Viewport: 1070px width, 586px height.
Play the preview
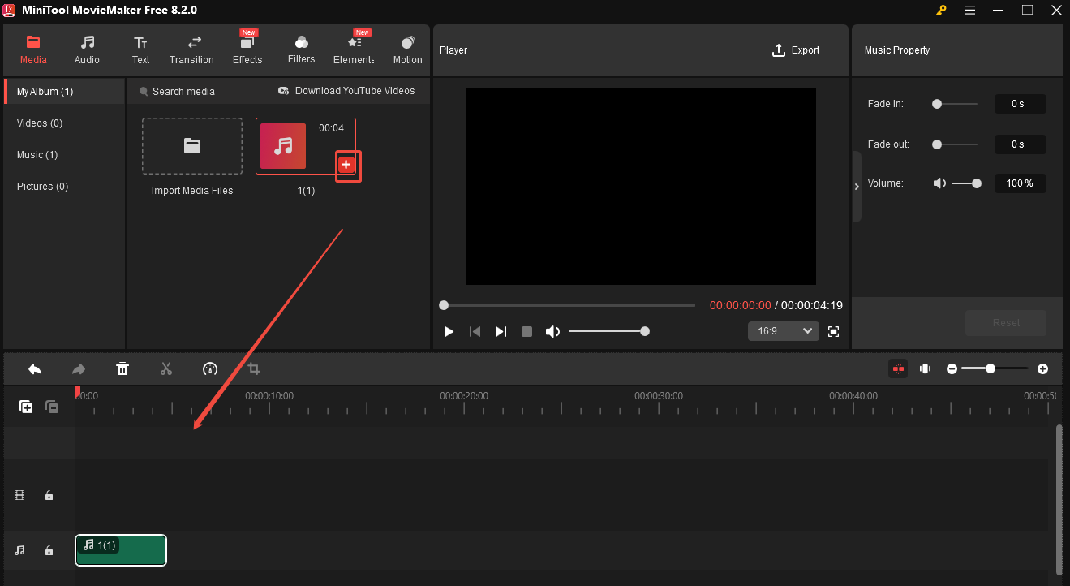coord(449,331)
